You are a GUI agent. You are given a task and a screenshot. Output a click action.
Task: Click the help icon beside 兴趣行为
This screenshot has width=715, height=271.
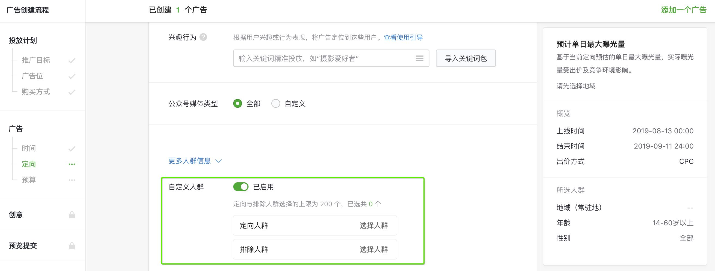tap(203, 37)
